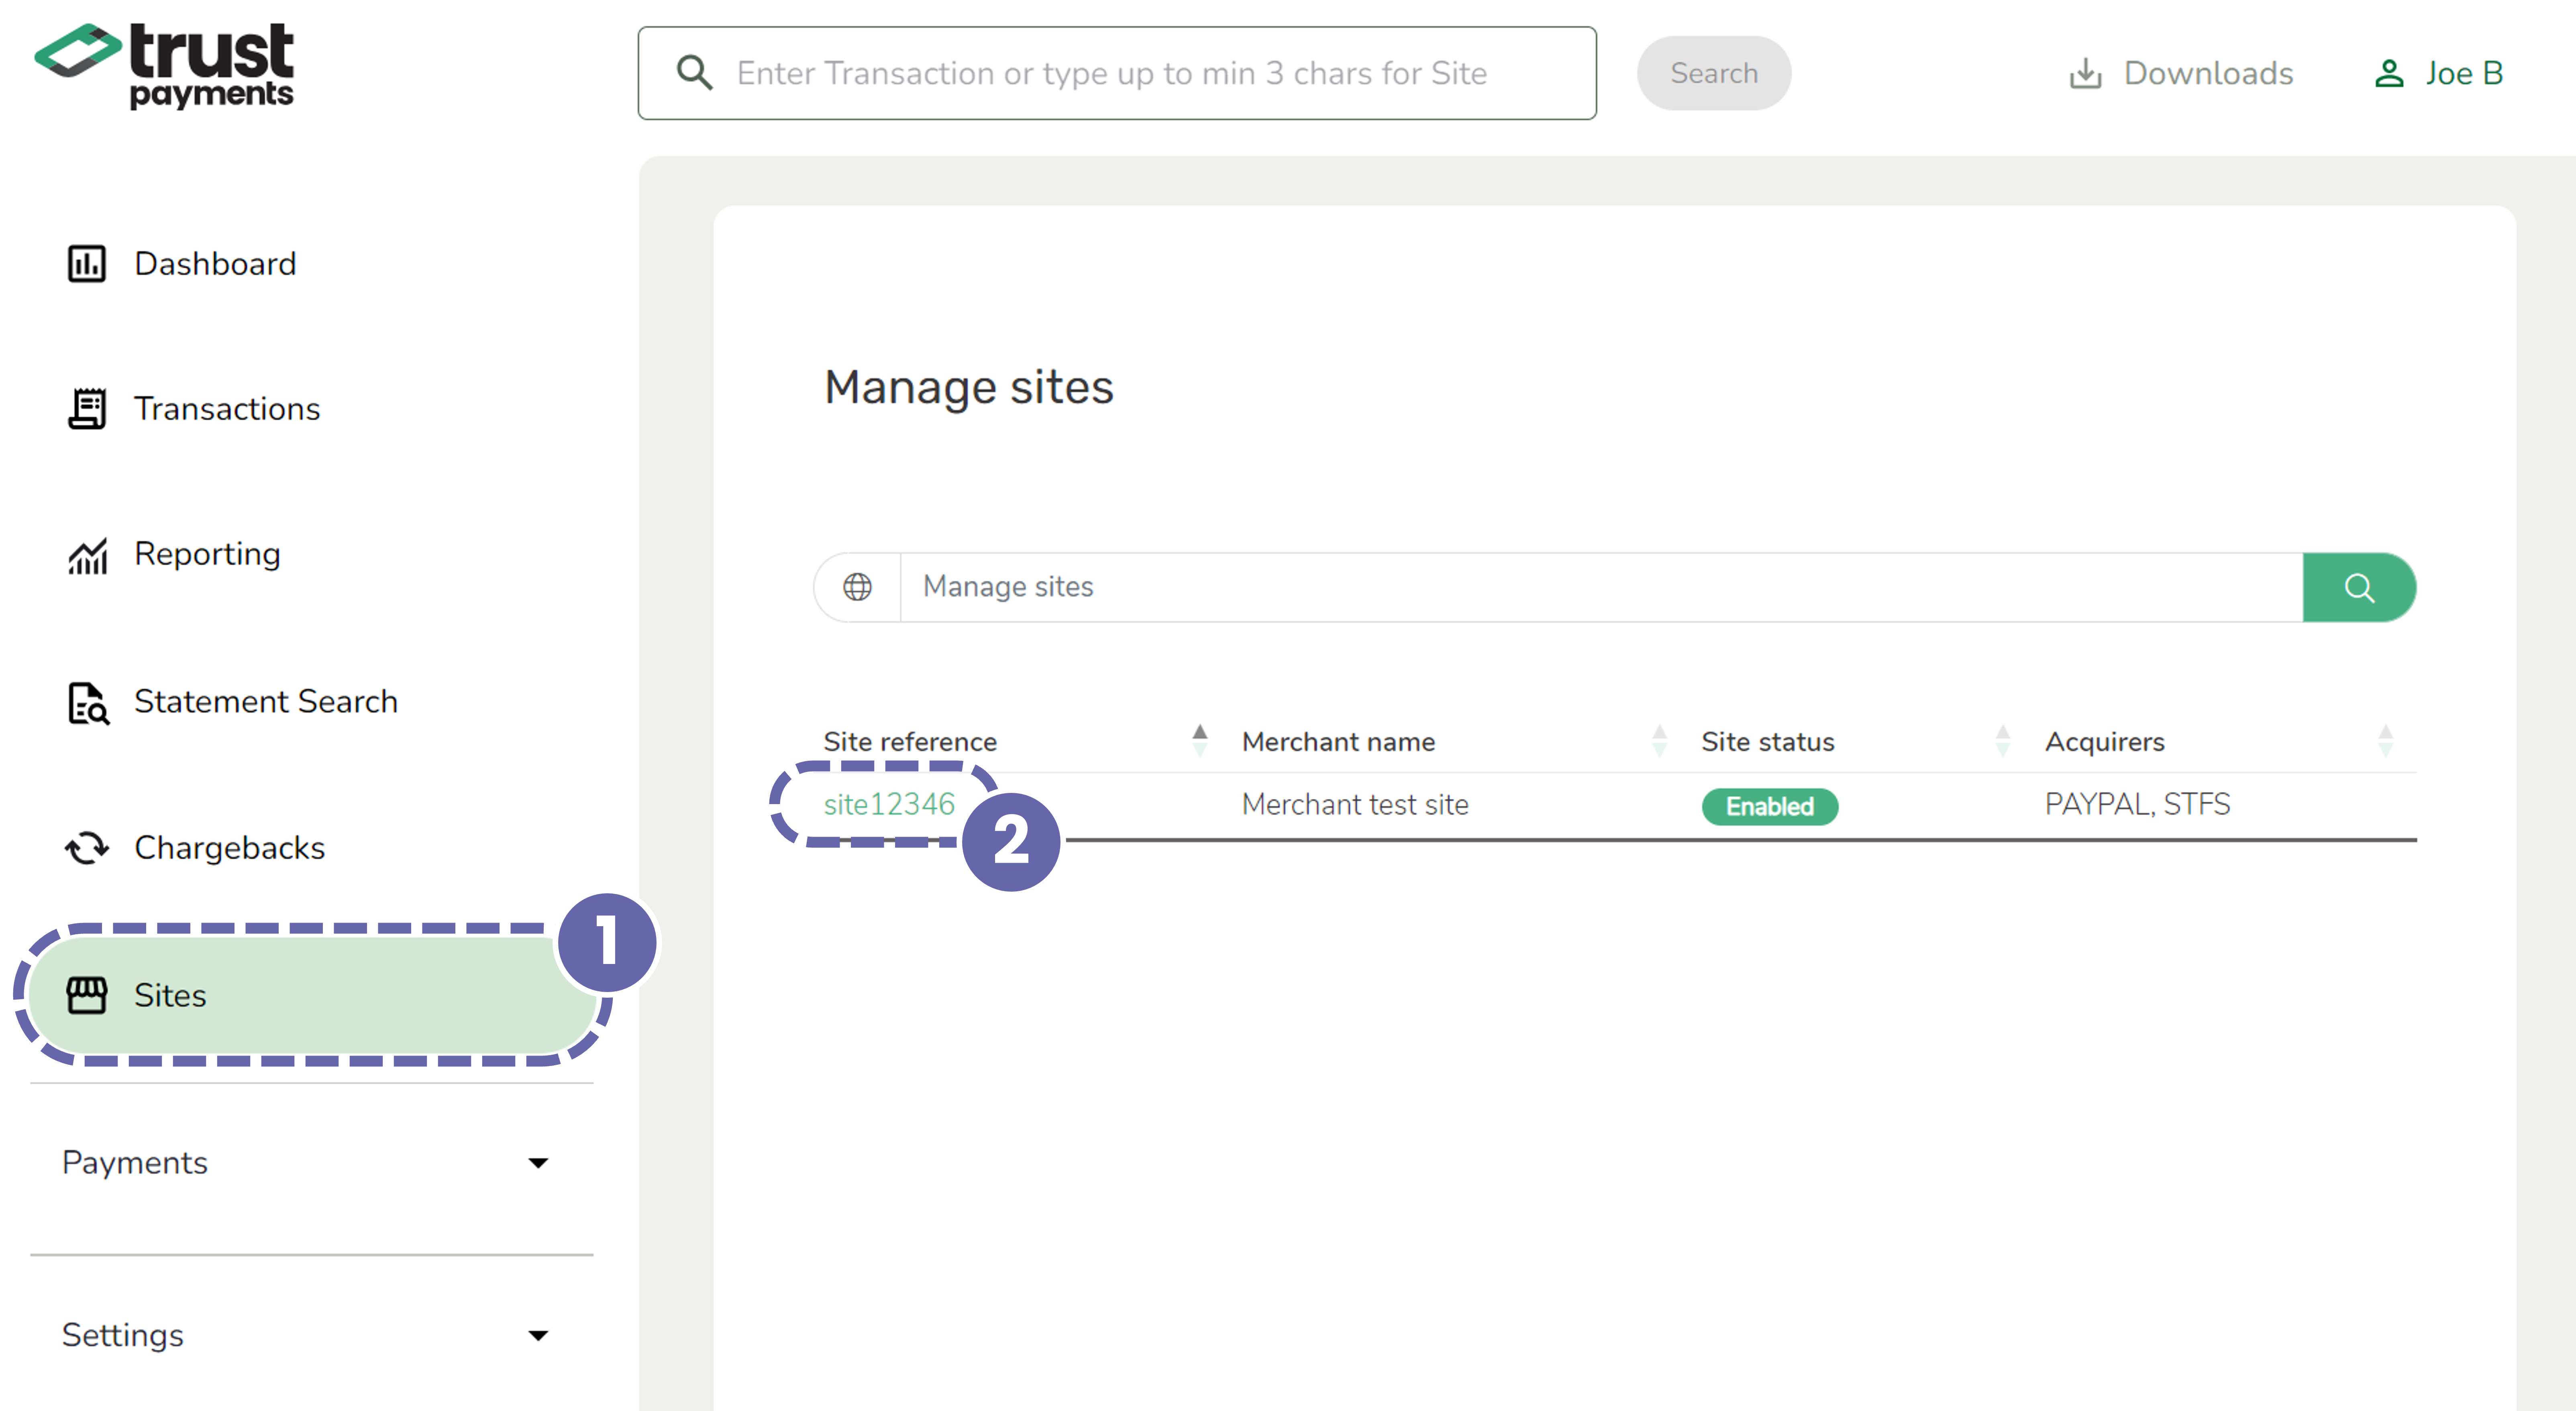The image size is (2576, 1411).
Task: Focus the Manage sites filter input
Action: [x=1600, y=587]
